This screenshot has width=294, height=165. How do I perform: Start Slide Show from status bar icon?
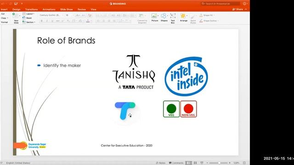[202, 163]
